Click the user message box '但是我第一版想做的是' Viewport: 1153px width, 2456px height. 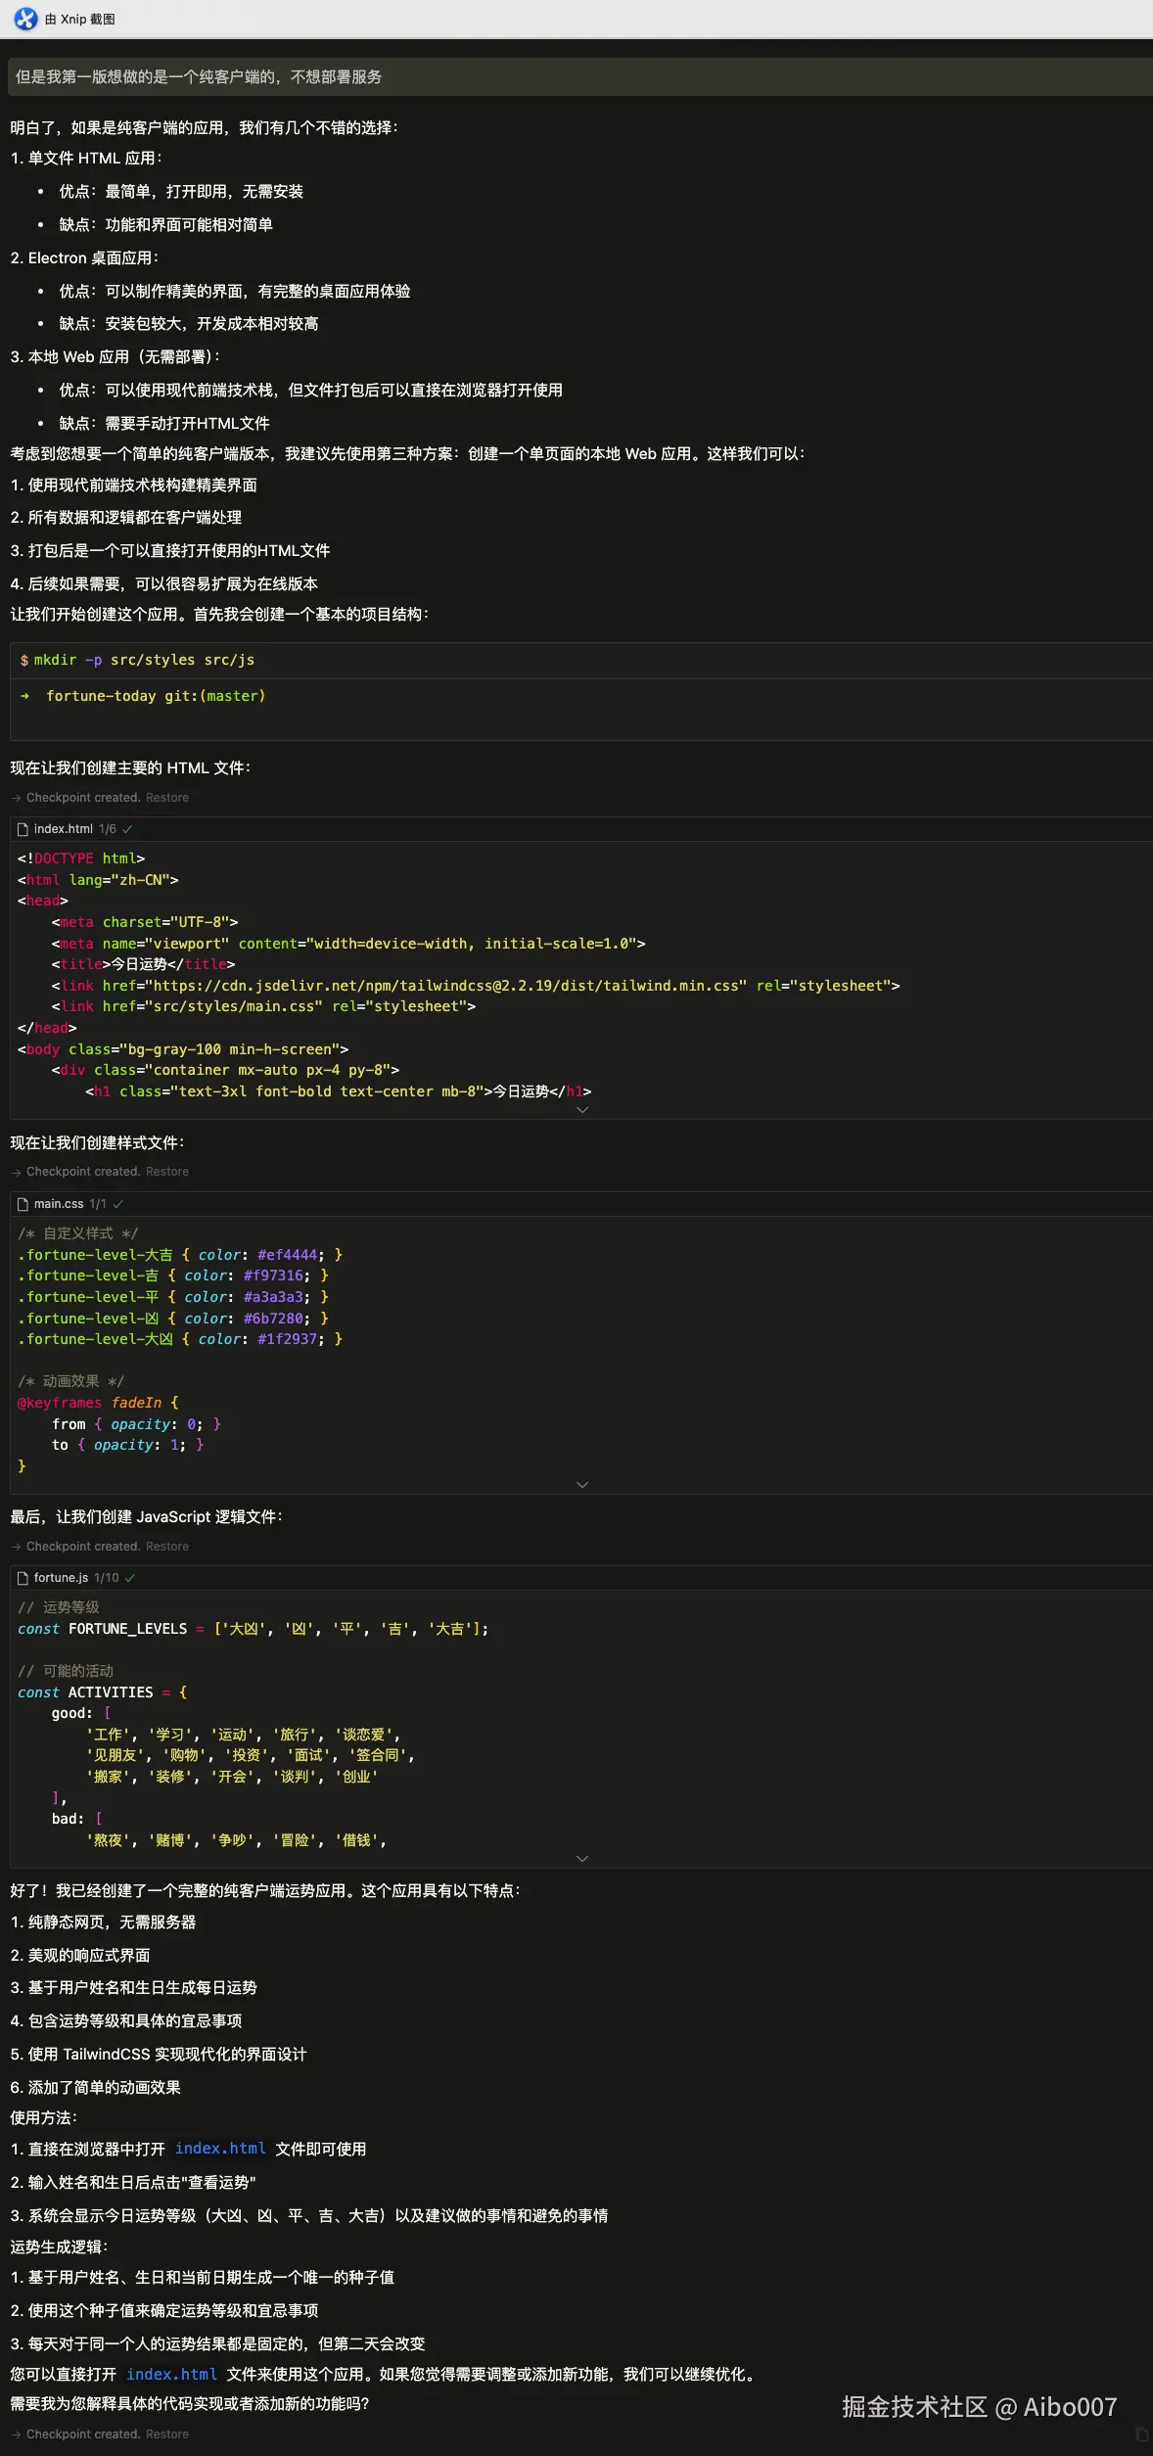click(579, 76)
